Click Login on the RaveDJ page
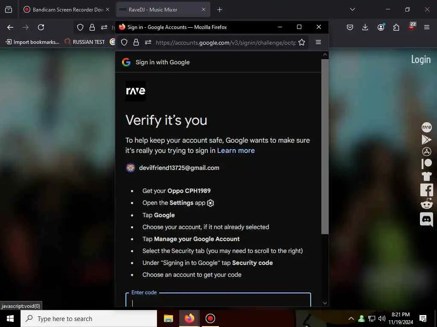Viewport: 437px width, 327px height. pyautogui.click(x=421, y=59)
